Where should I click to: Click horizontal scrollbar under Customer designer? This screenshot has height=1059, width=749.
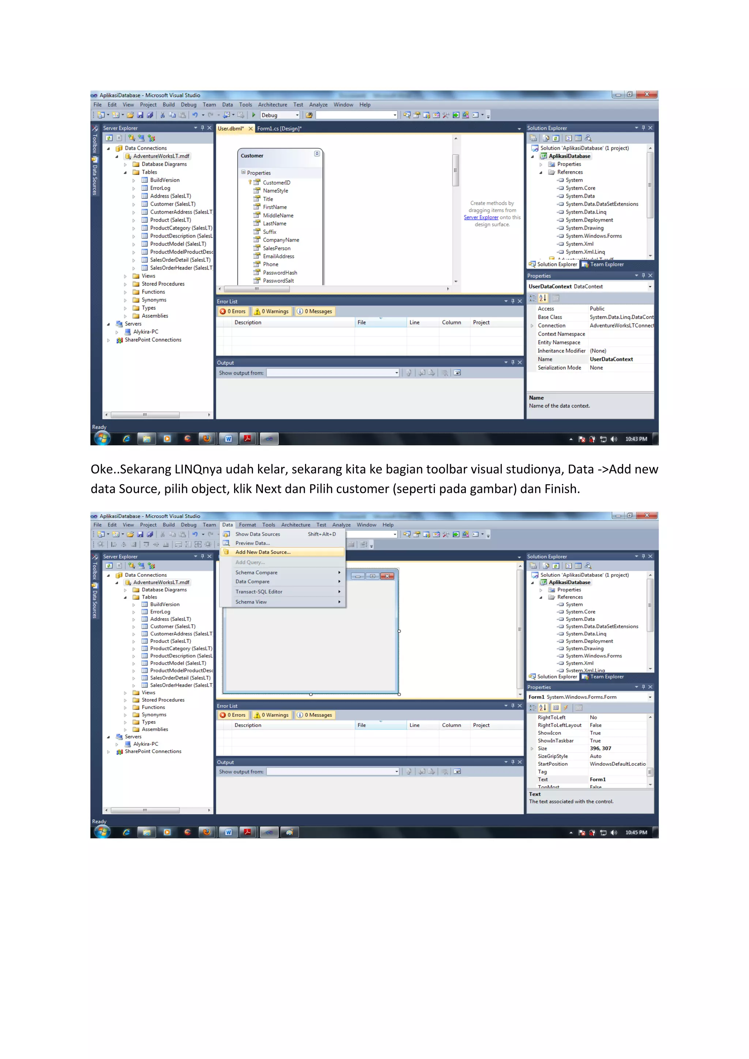coord(257,289)
